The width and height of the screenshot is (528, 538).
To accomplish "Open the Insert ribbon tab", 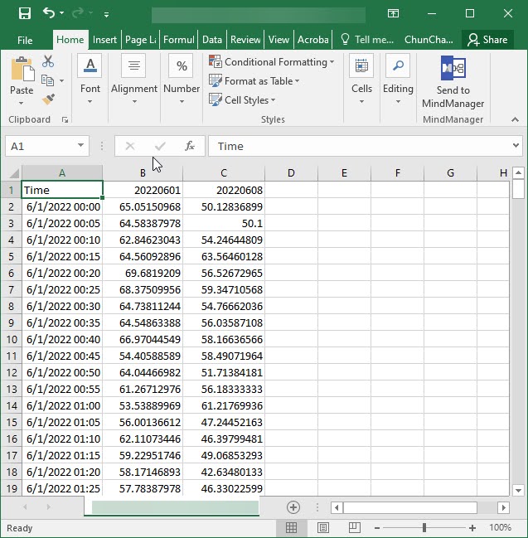I will tap(104, 40).
